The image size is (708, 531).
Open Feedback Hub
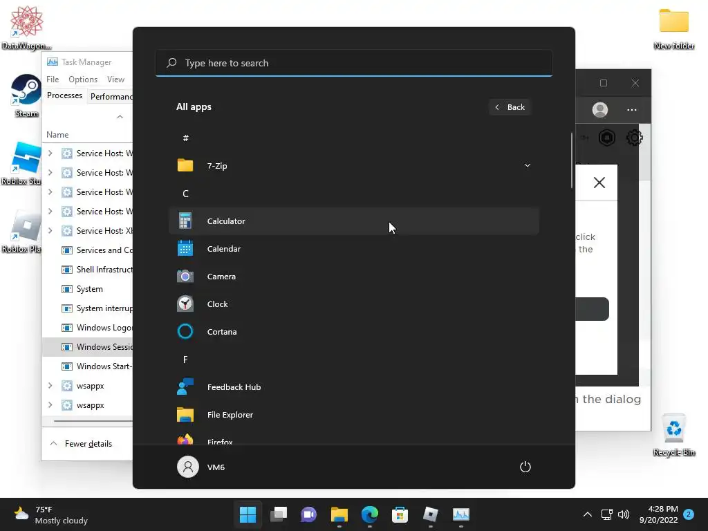click(353, 387)
